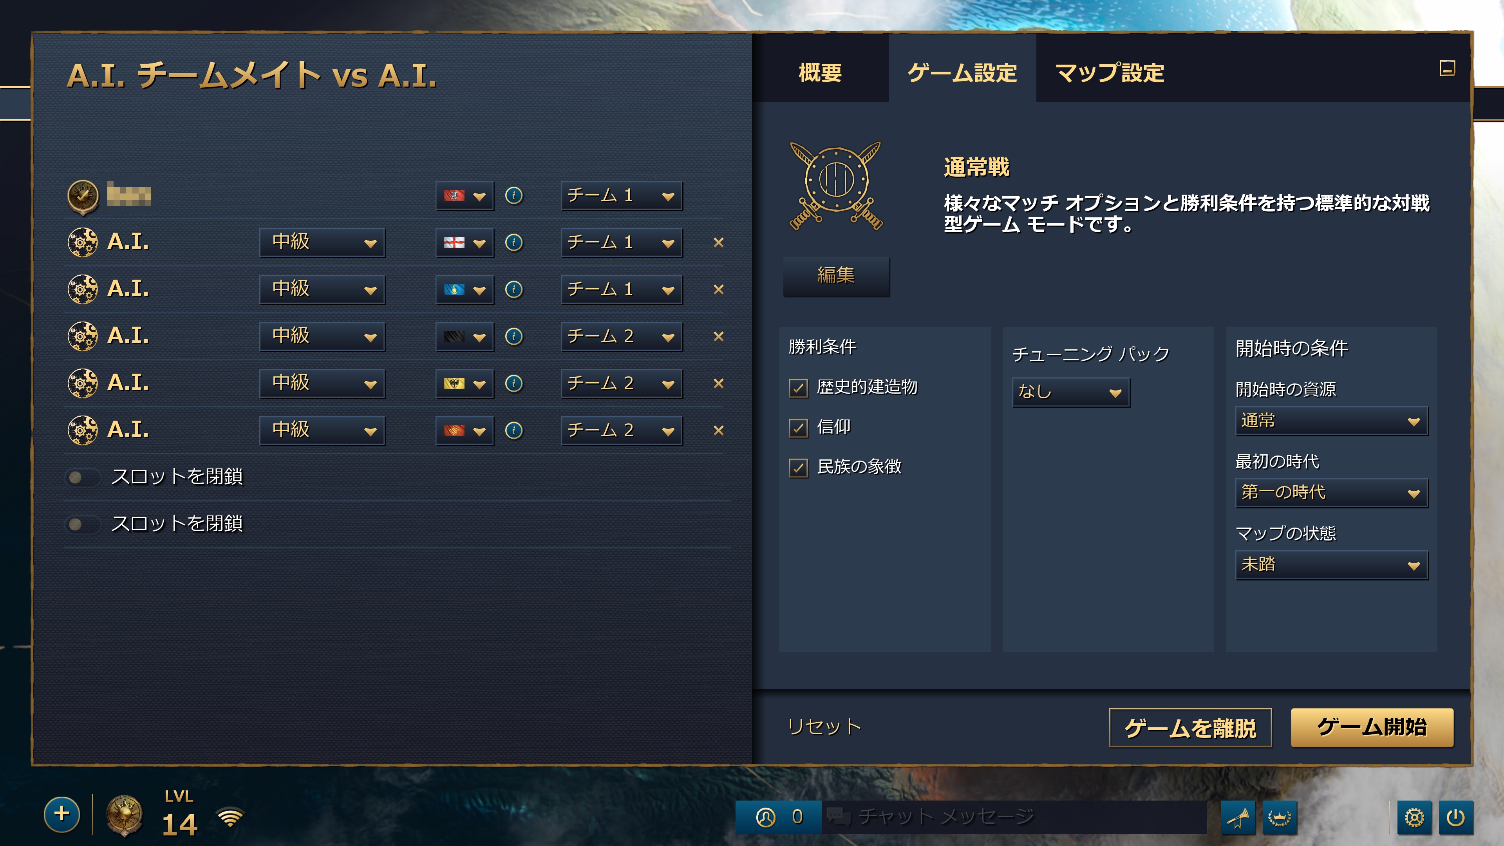Click the ゲーム開始 button
The width and height of the screenshot is (1504, 846).
(1372, 727)
